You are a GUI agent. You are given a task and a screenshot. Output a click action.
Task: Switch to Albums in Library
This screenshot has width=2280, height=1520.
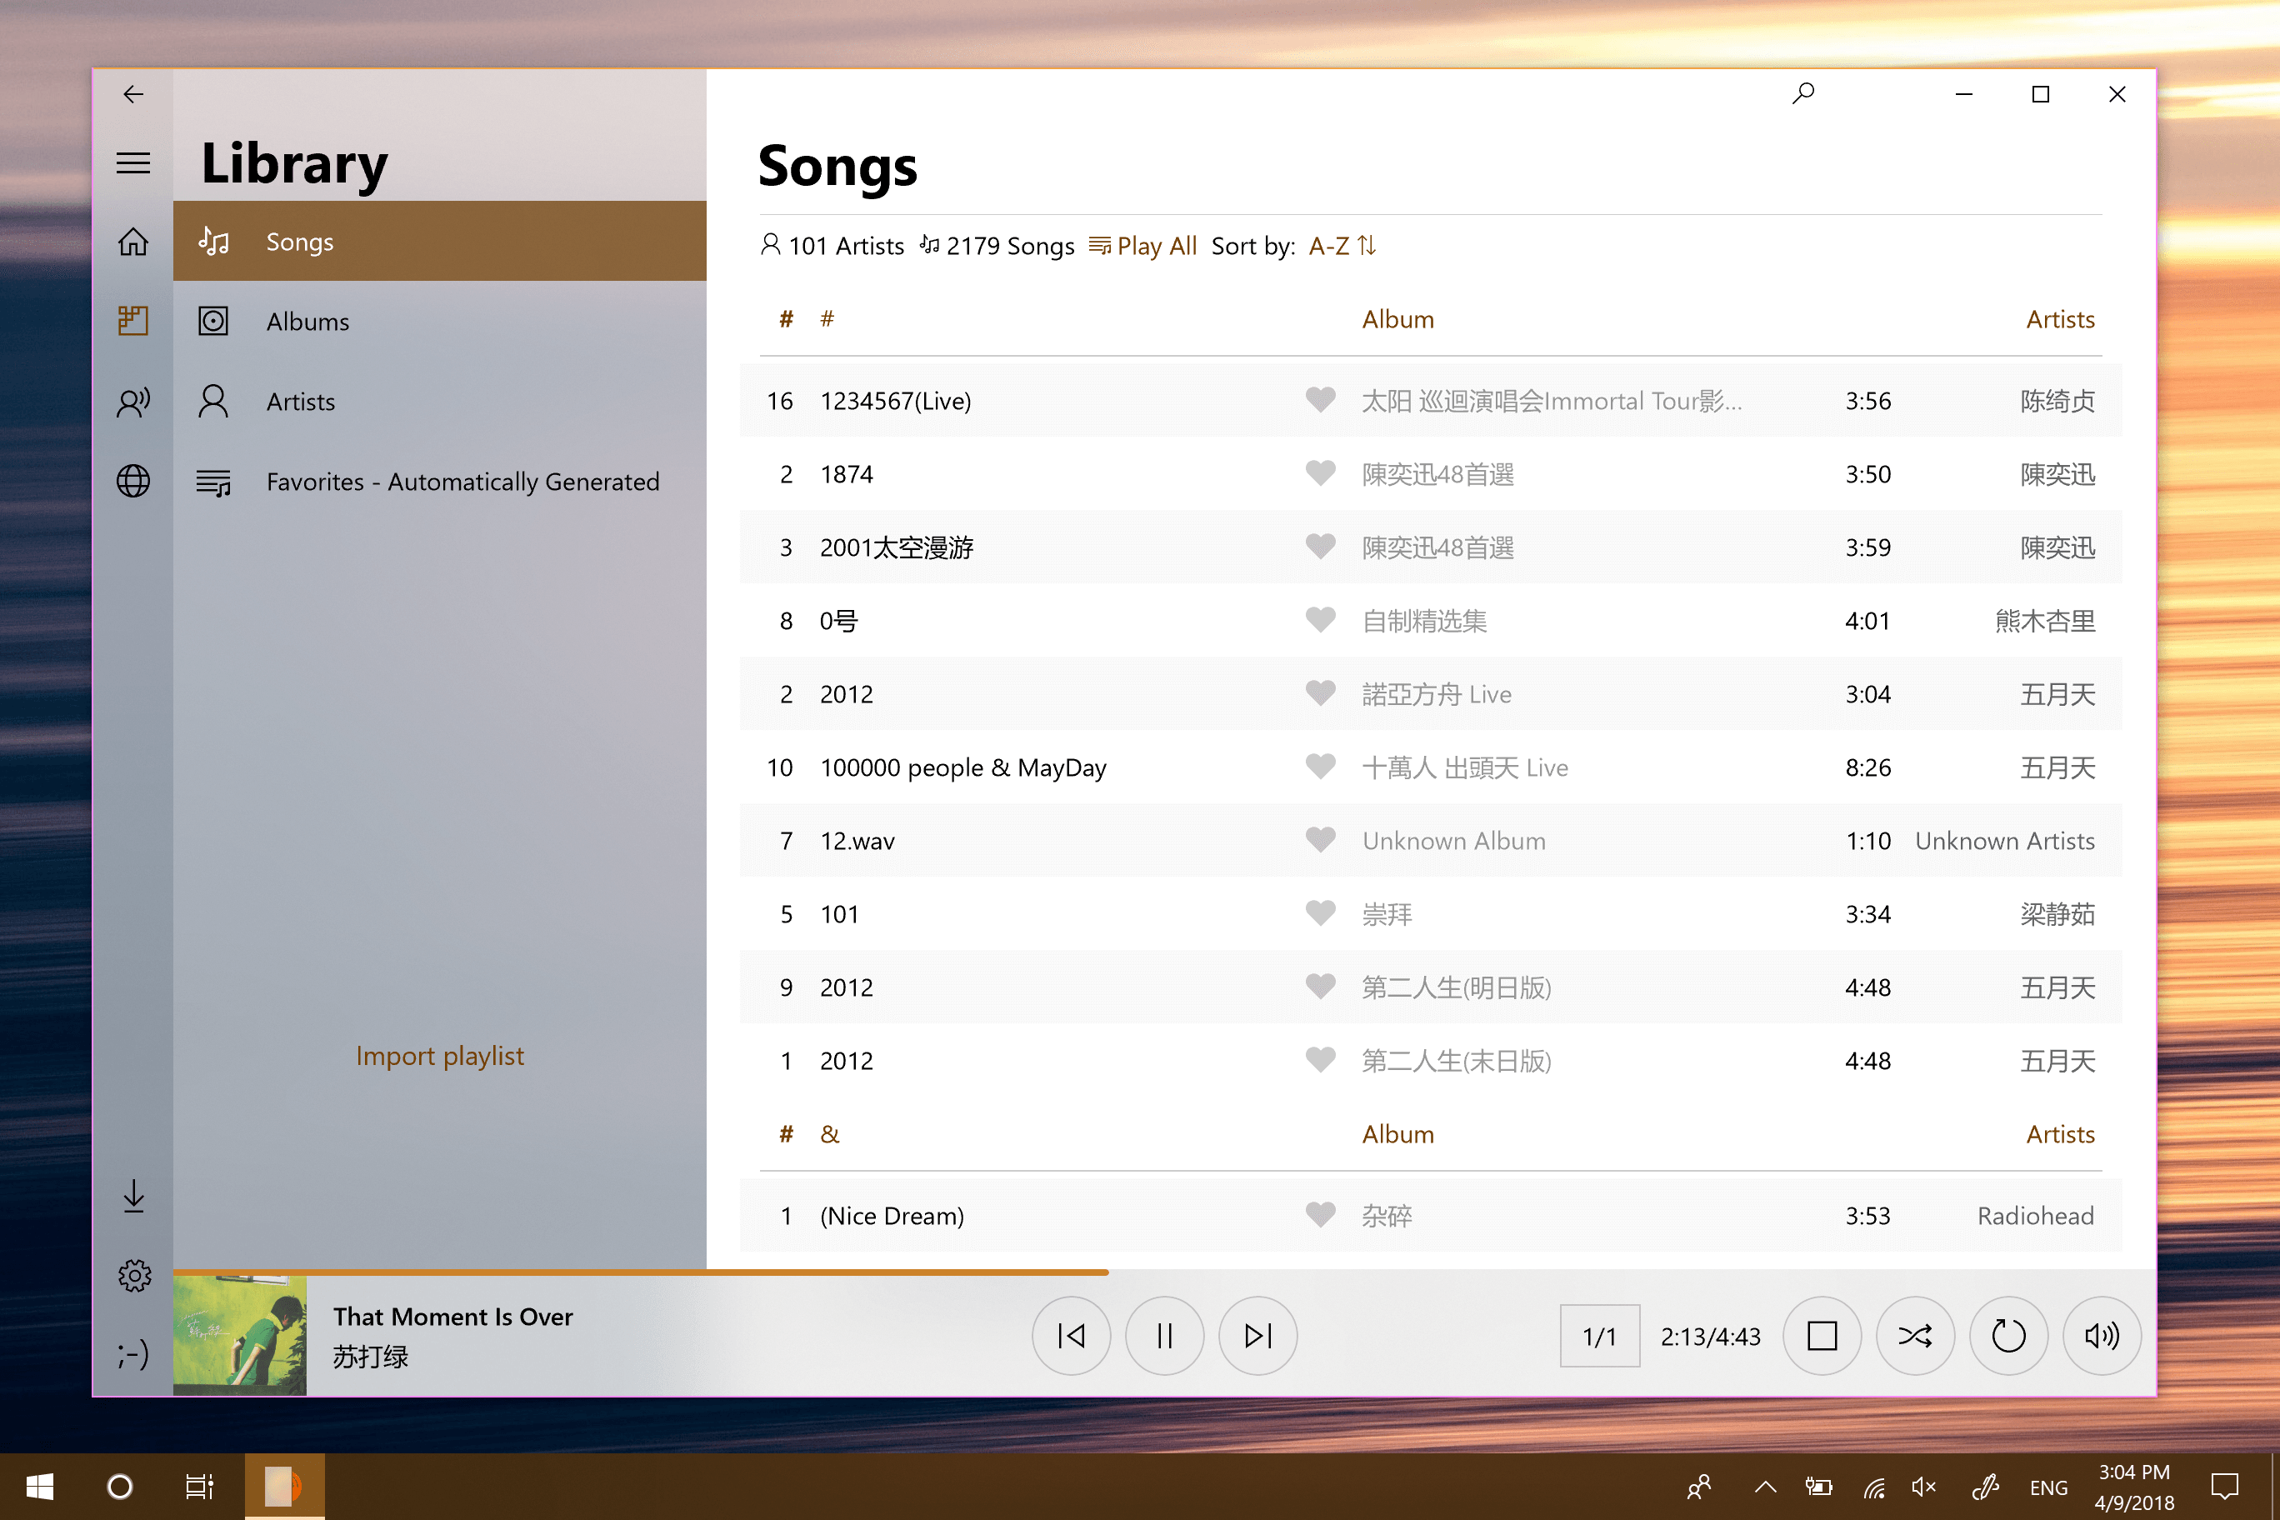point(307,322)
